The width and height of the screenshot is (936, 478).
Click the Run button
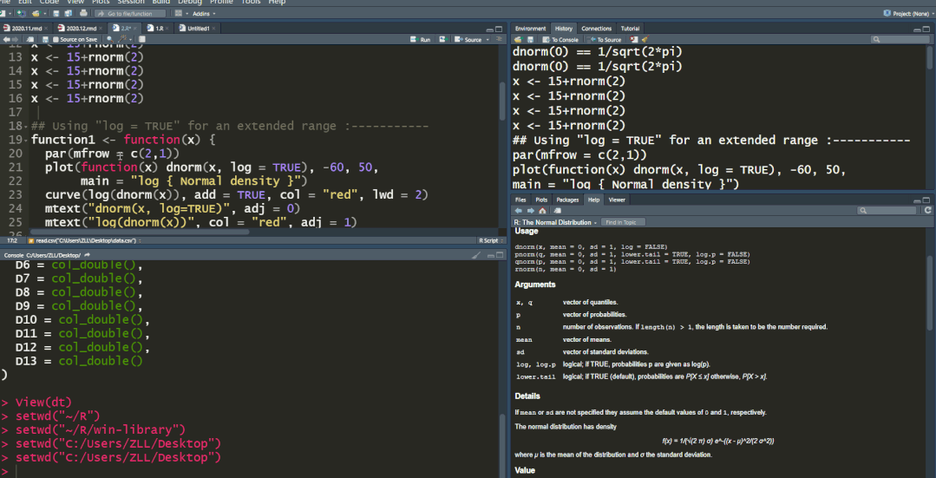(421, 39)
